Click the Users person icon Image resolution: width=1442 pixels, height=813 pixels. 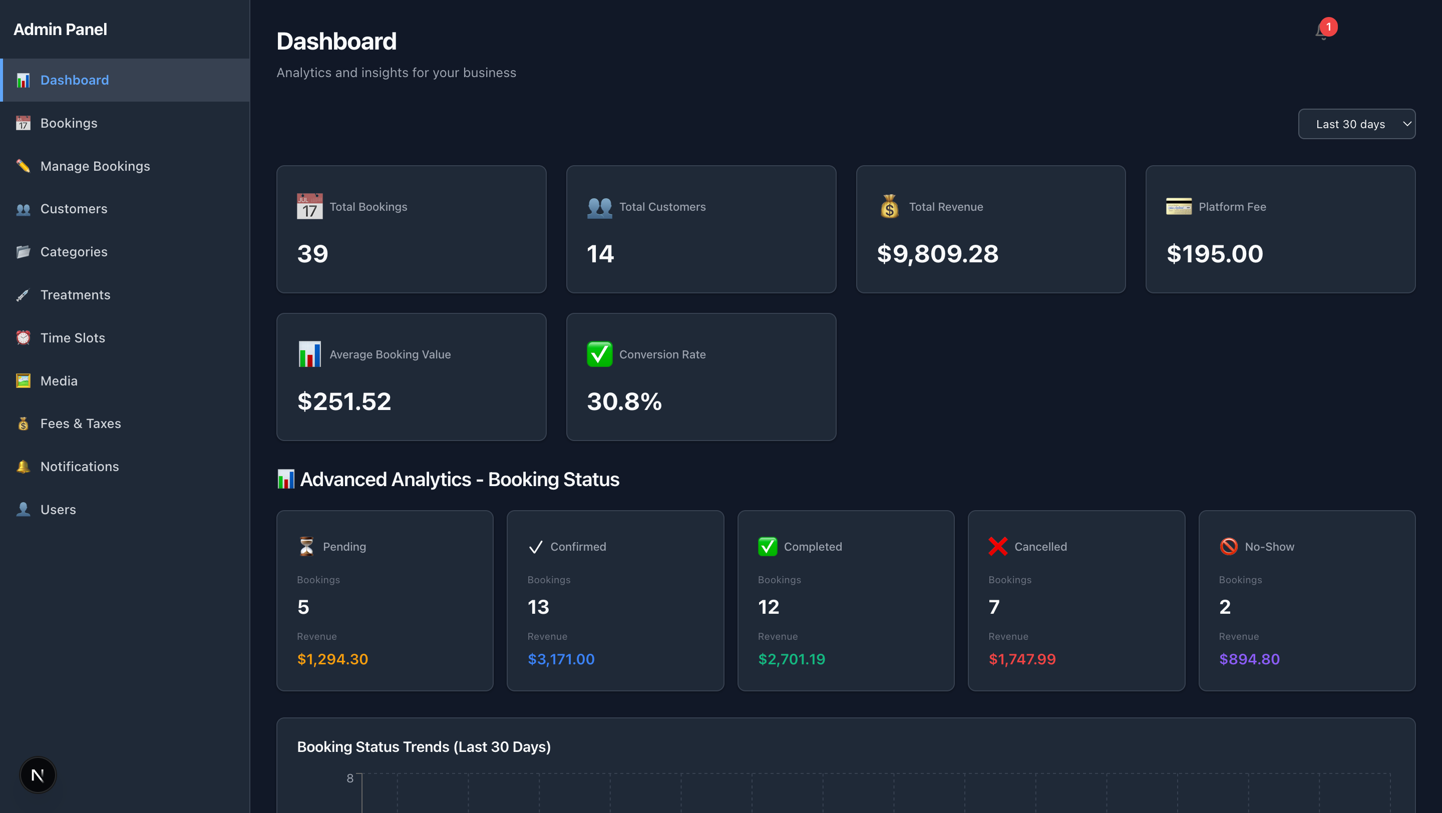point(23,509)
